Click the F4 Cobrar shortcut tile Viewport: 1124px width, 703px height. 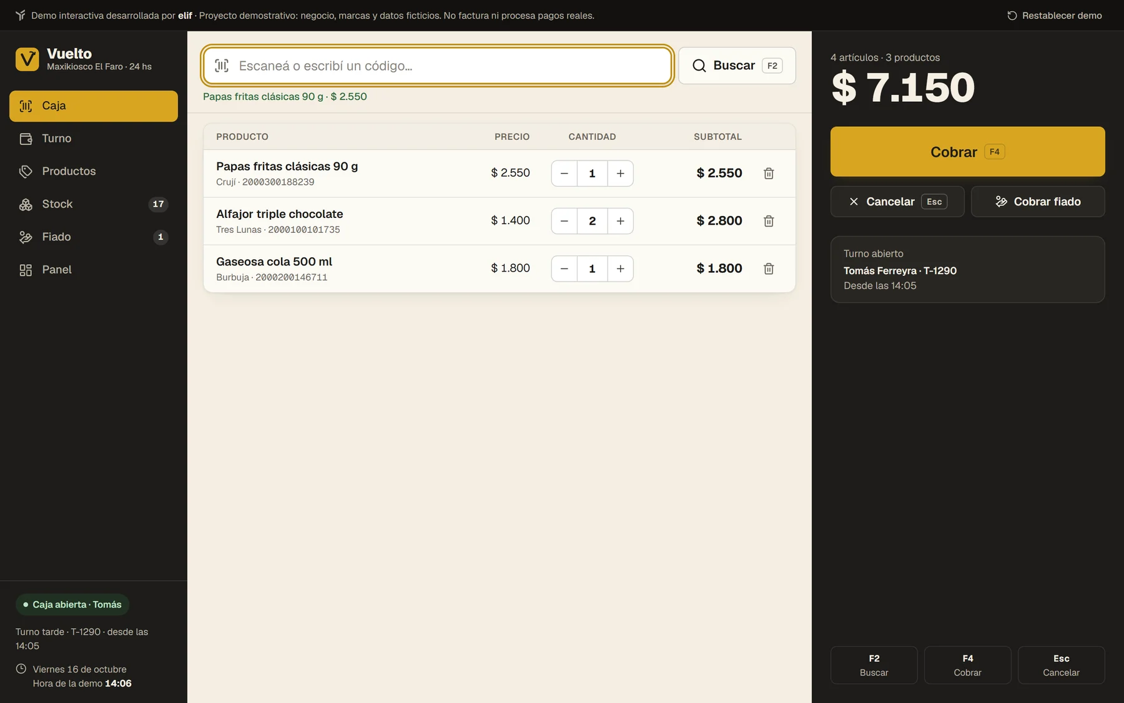pos(968,665)
